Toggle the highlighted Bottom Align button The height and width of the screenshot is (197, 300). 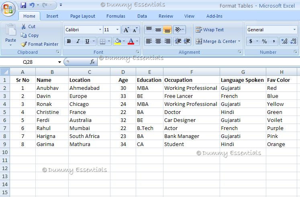click(x=167, y=30)
